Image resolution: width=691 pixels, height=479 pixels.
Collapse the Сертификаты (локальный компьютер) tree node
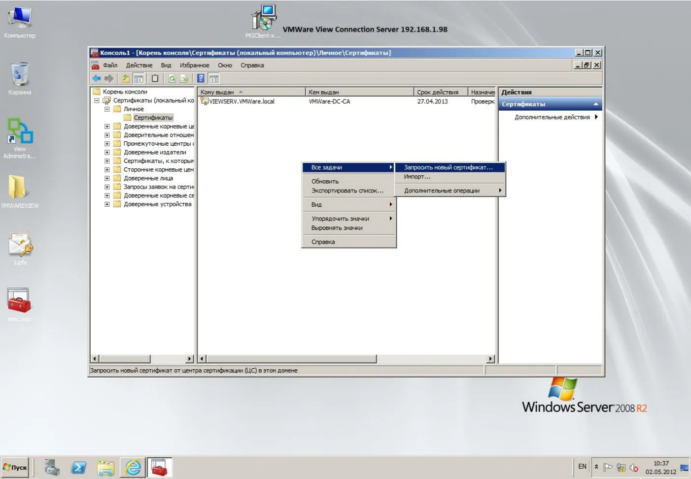97,100
